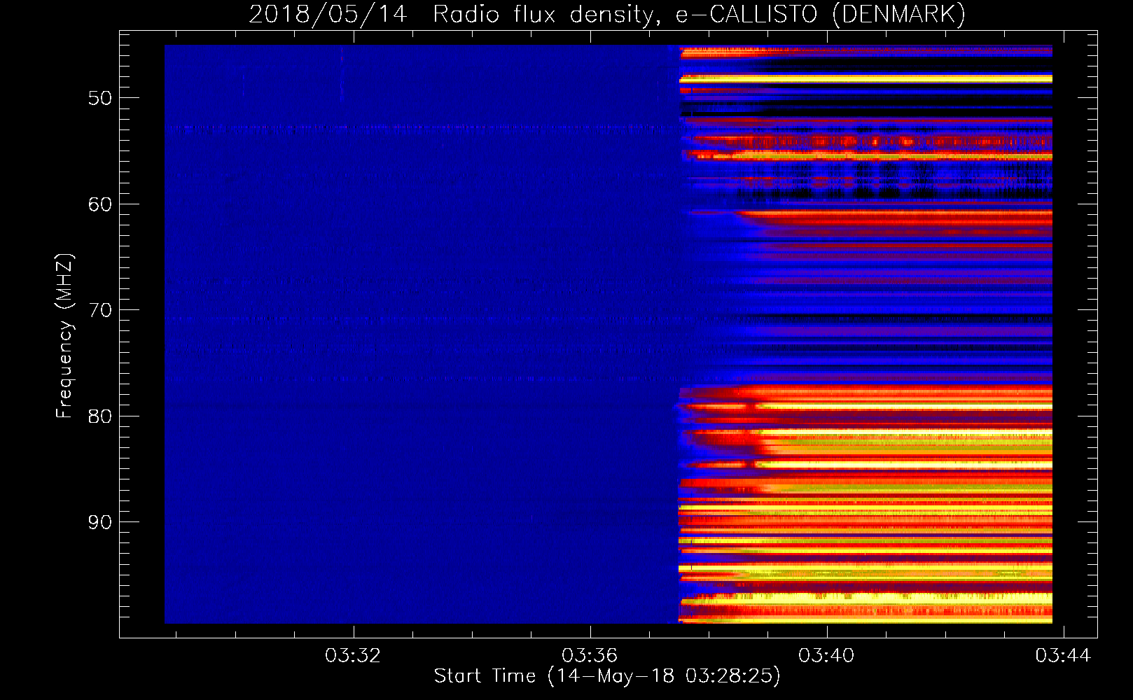Click the 03:32 time tick label
This screenshot has height=700, width=1133.
[x=353, y=656]
